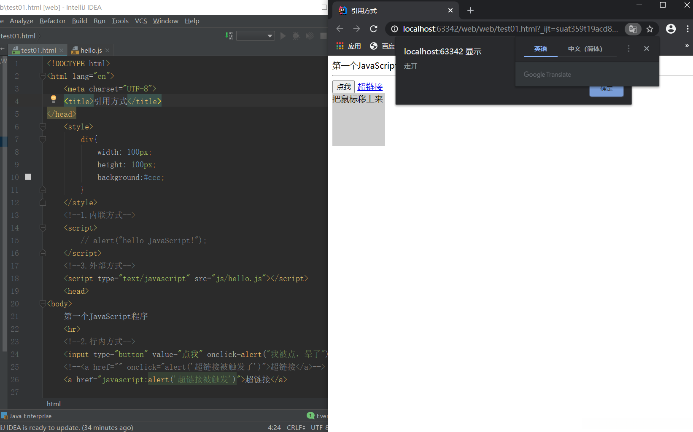This screenshot has width=693, height=432.
Task: Fold the html tag on line 2
Action: (x=43, y=76)
